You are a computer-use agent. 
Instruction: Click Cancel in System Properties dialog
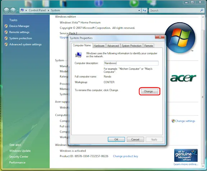[x=135, y=139]
